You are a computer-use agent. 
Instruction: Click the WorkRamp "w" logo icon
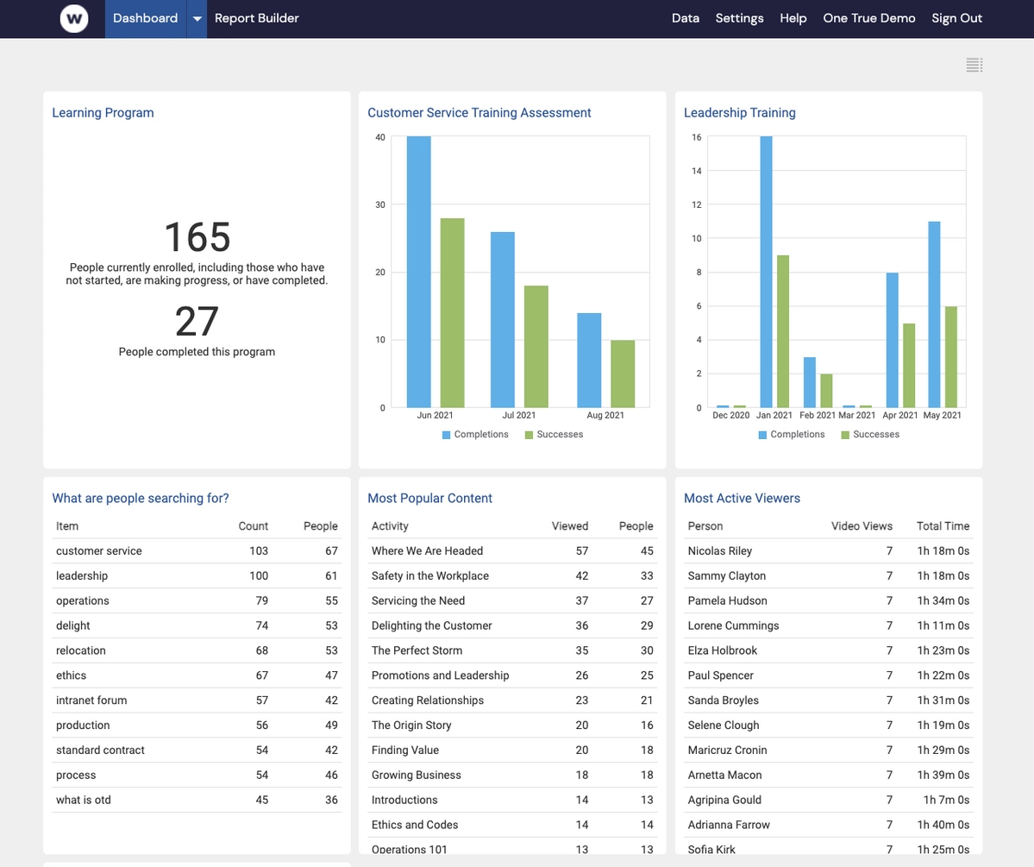point(74,18)
